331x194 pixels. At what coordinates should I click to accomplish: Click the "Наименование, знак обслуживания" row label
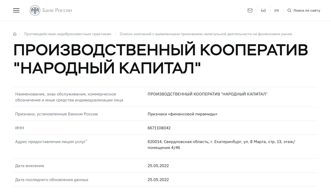69,97
